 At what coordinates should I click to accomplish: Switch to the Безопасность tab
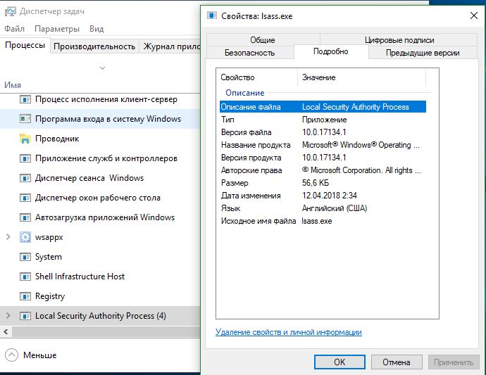tap(249, 53)
